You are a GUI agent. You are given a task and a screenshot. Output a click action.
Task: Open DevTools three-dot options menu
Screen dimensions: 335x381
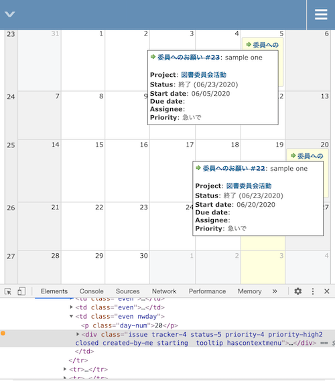click(x=313, y=291)
